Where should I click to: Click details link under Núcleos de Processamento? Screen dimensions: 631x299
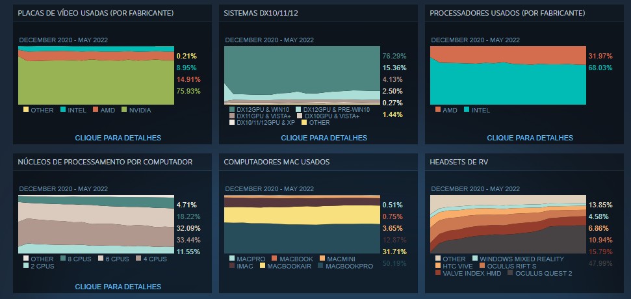click(x=118, y=286)
